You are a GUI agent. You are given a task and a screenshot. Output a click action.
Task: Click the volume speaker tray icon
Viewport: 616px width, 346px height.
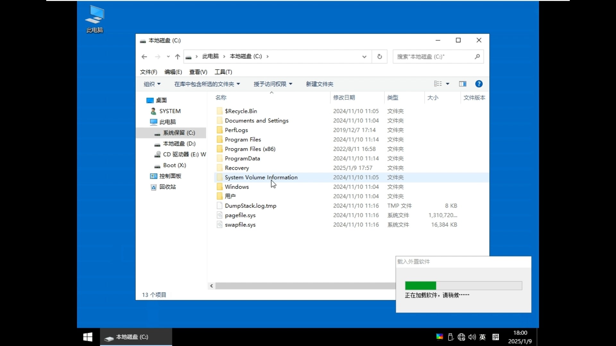(472, 337)
